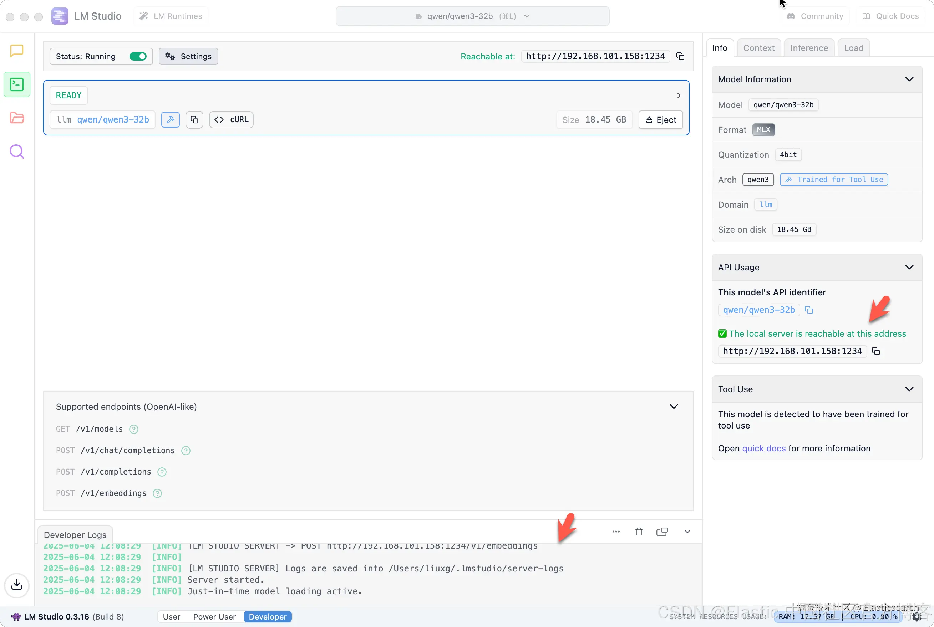
Task: Collapse the Supported endpoints section
Action: [674, 407]
